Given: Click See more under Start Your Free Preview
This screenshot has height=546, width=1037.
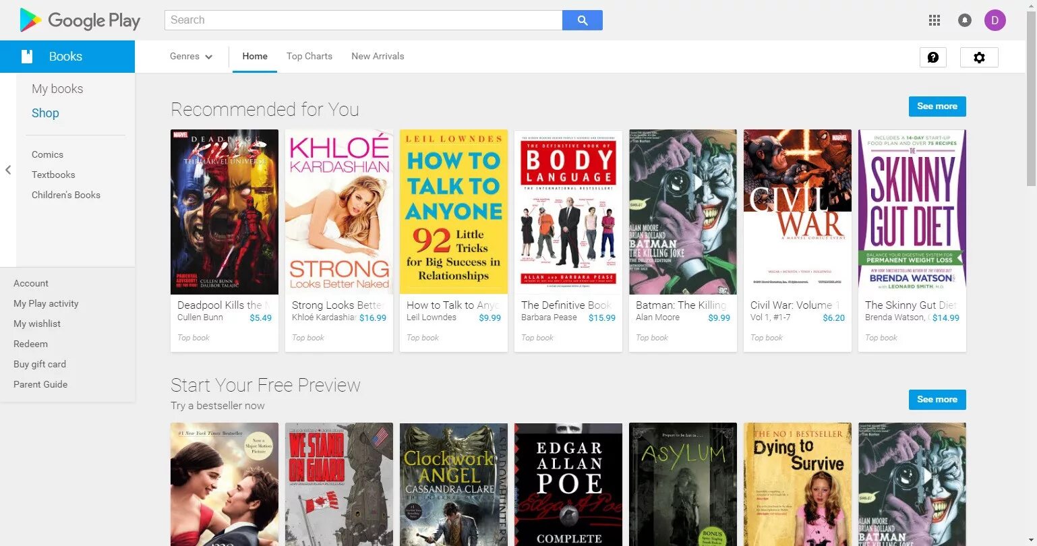Looking at the screenshot, I should (937, 399).
